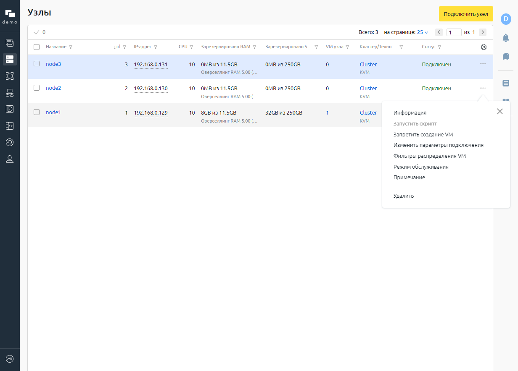This screenshot has height=371, width=518.
Task: Click the notifications bell icon
Action: tap(506, 38)
